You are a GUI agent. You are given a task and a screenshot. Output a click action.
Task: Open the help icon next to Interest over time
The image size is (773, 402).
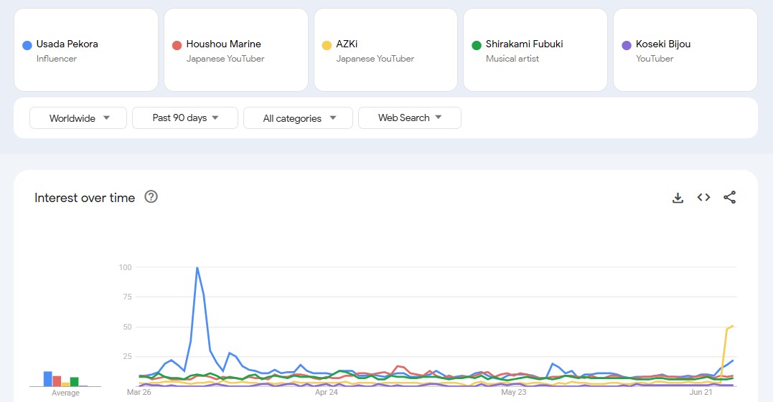pos(151,197)
